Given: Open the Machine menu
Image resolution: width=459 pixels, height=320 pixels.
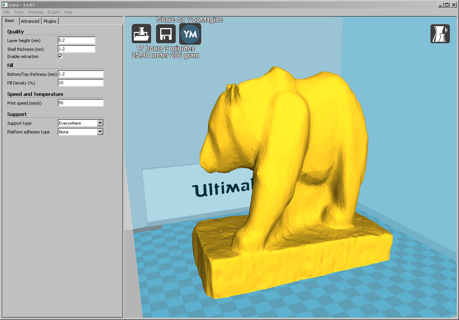Looking at the screenshot, I should click(x=35, y=12).
